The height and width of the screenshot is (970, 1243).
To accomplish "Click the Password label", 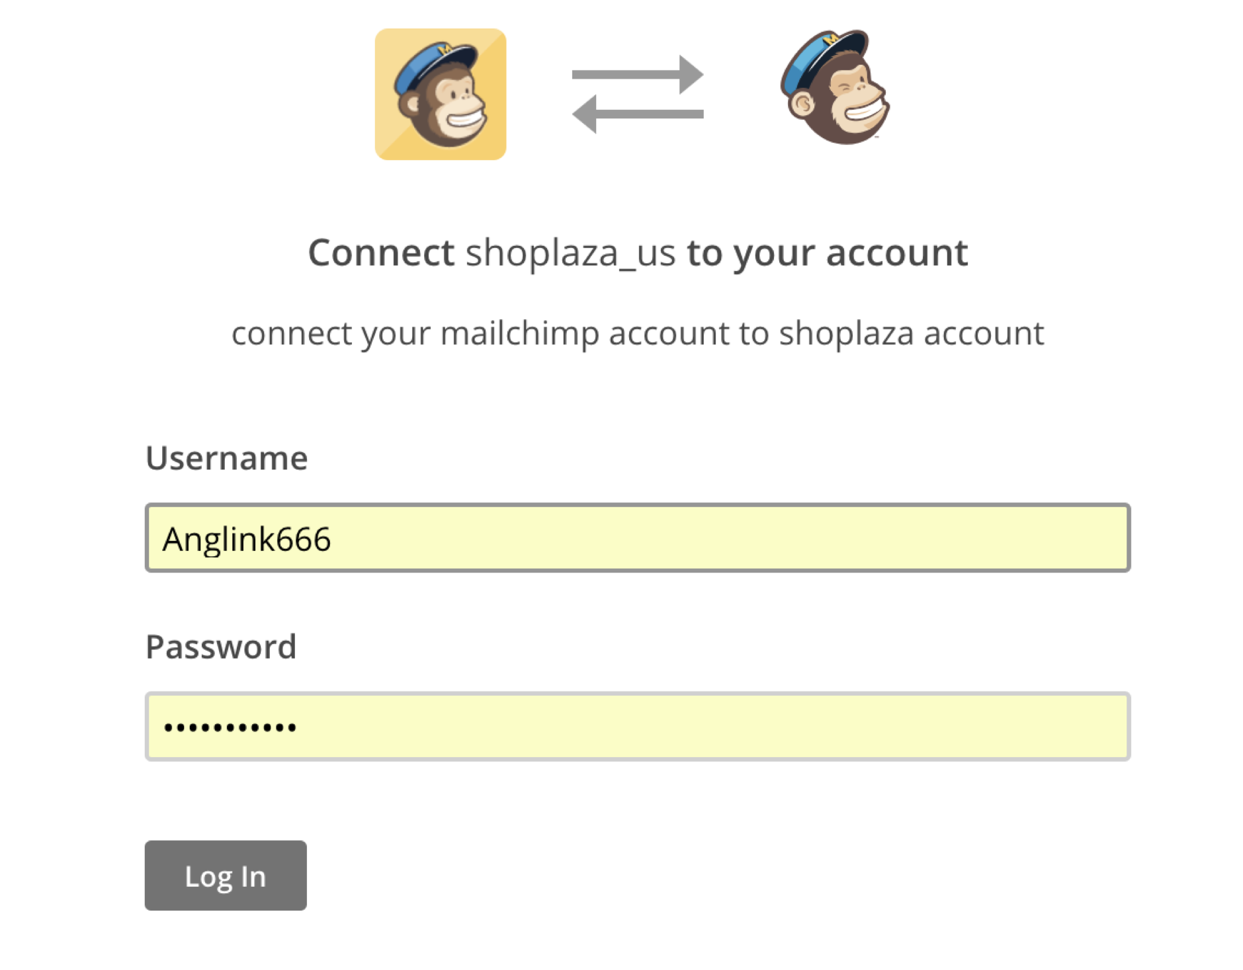I will [x=221, y=647].
